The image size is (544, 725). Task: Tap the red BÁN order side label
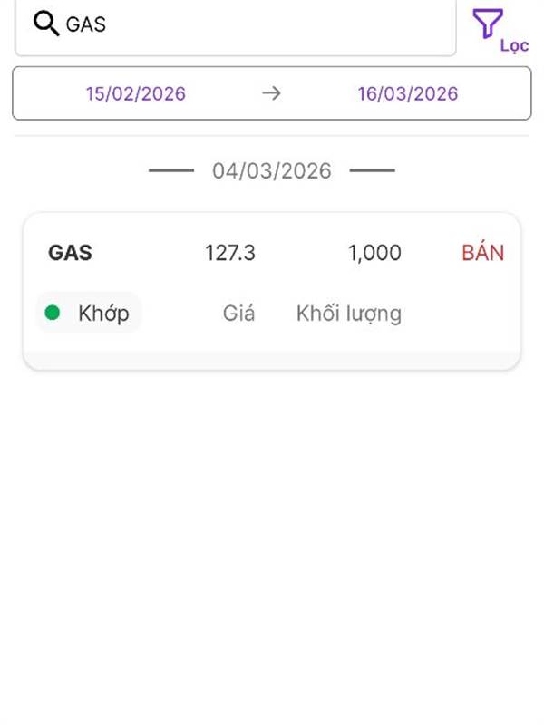click(482, 253)
